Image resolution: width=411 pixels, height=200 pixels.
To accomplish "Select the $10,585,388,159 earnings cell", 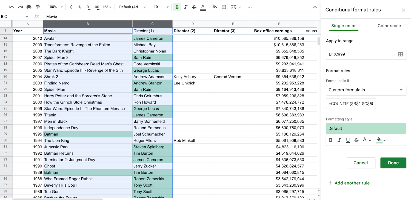I will (279, 39).
